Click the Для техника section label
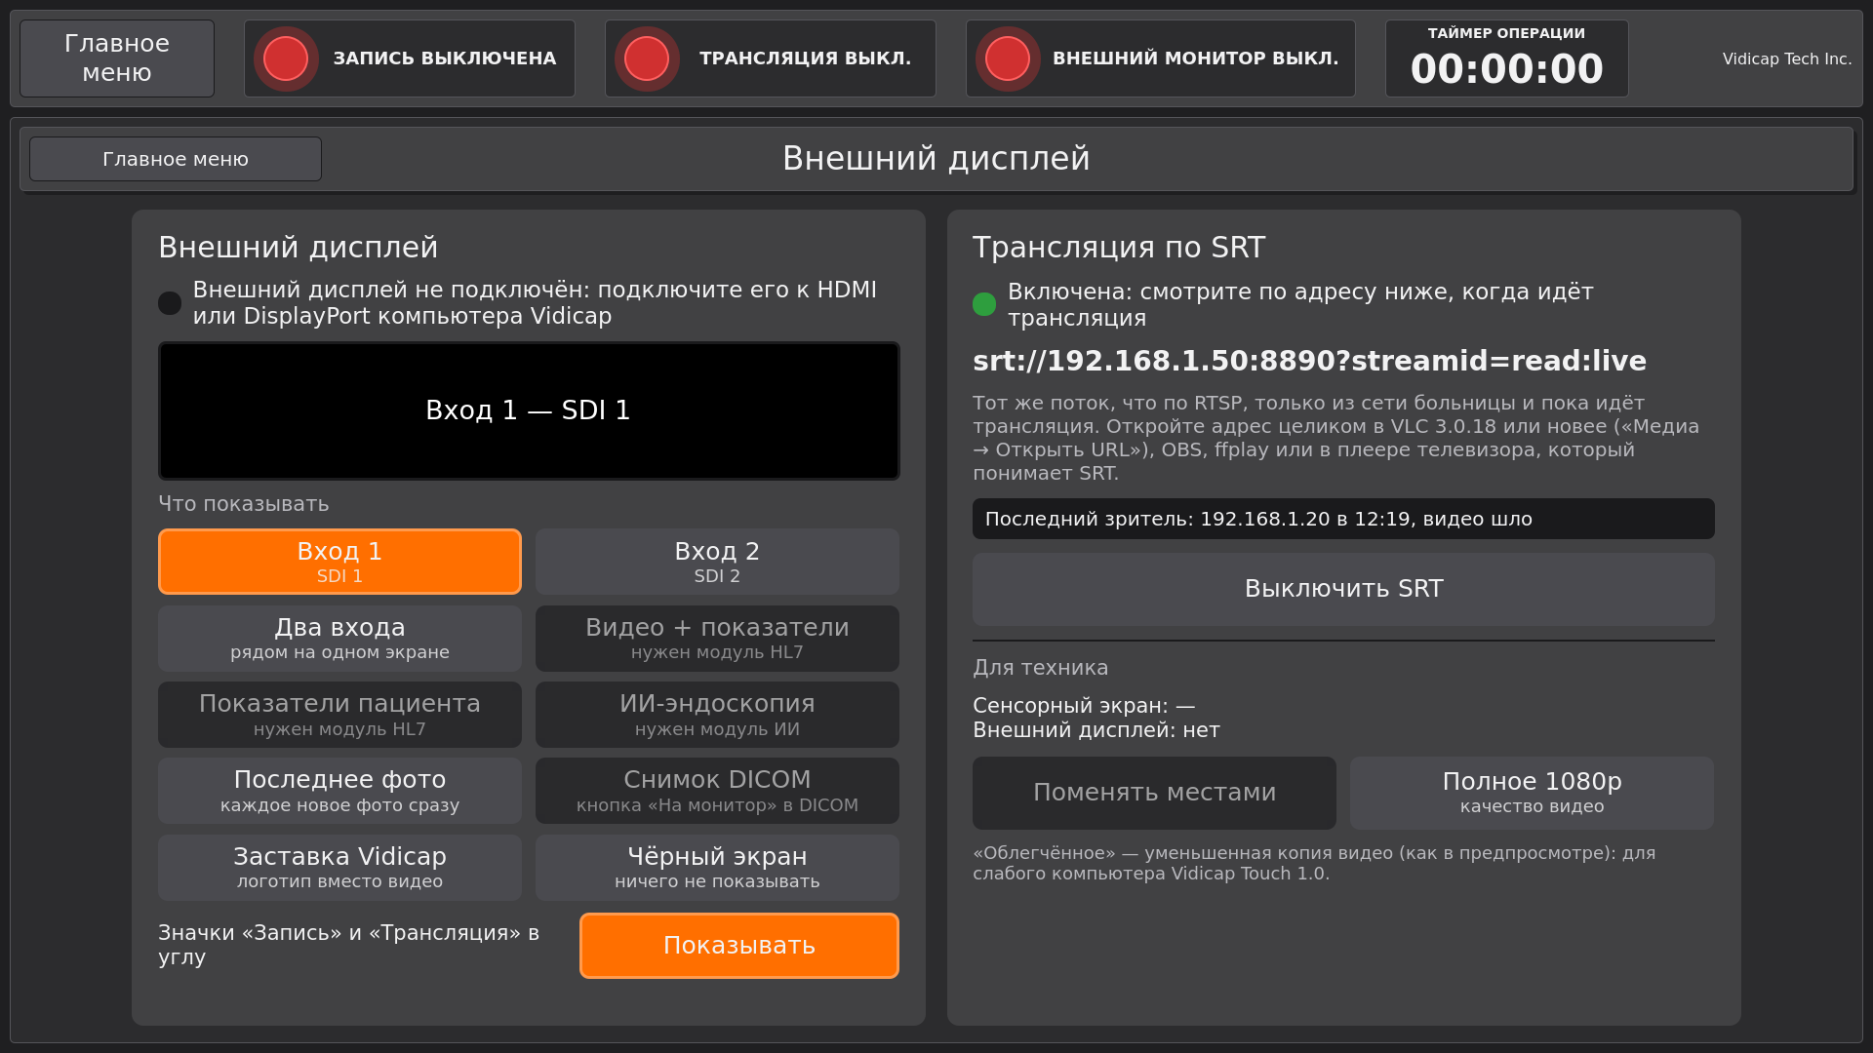Image resolution: width=1873 pixels, height=1053 pixels. point(1040,668)
